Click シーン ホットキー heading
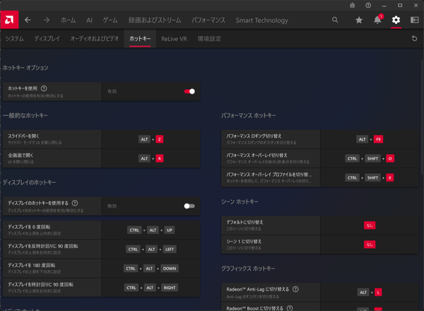This screenshot has height=311, width=424. (x=240, y=201)
